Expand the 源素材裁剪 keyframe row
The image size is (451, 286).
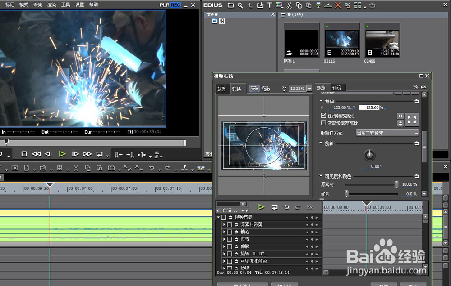point(224,224)
